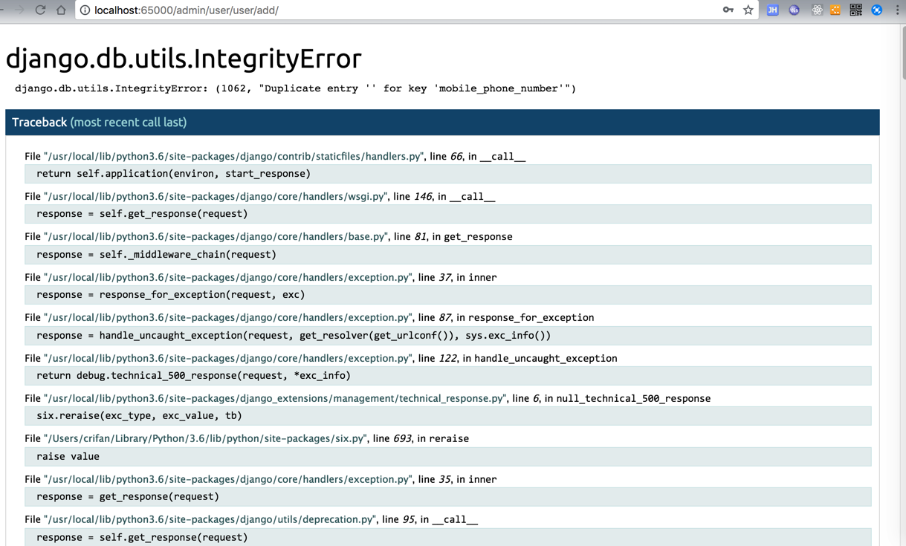The width and height of the screenshot is (906, 546).
Task: Open the Ws extension icon
Action: 795,10
